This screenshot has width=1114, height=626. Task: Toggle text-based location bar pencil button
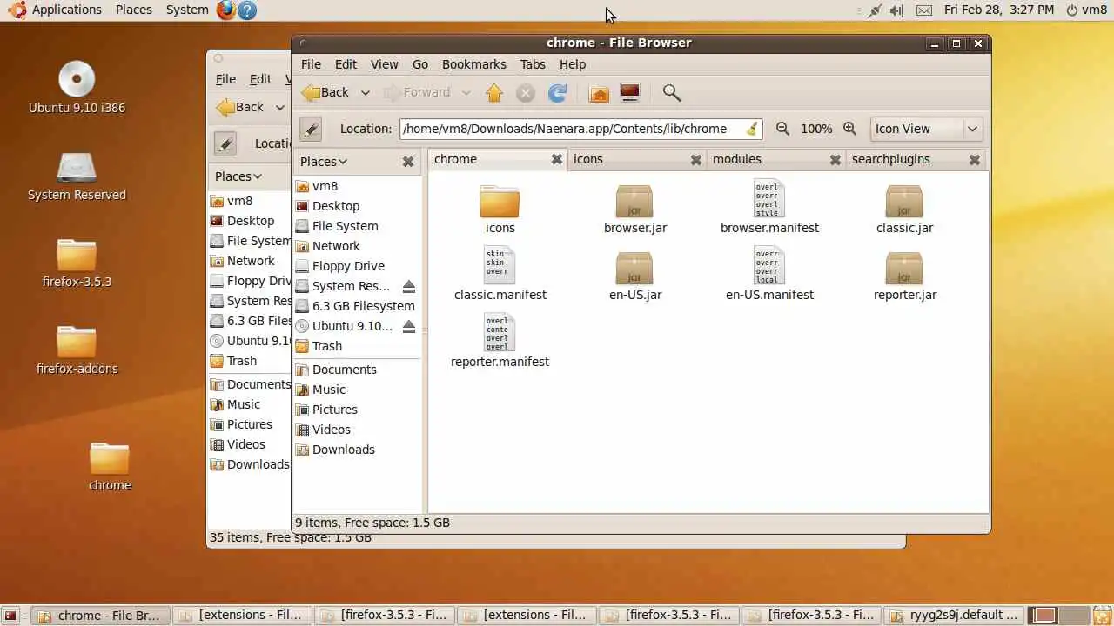click(x=311, y=129)
